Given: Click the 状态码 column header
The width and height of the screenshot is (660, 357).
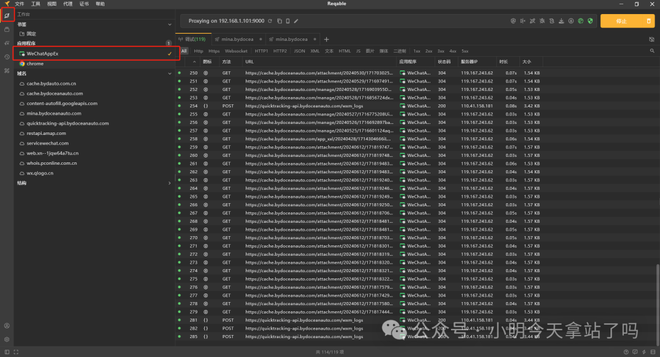Looking at the screenshot, I should tap(444, 62).
